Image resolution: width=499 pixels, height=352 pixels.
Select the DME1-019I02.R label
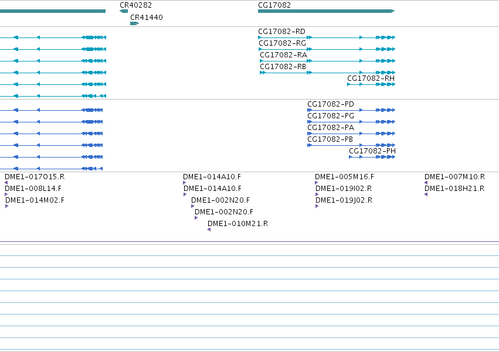pos(344,189)
